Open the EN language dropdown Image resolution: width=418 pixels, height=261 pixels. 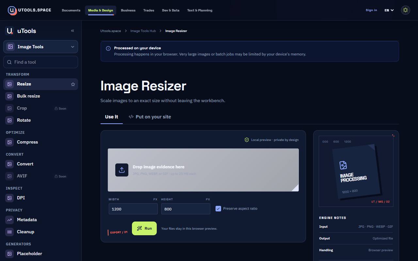click(389, 10)
